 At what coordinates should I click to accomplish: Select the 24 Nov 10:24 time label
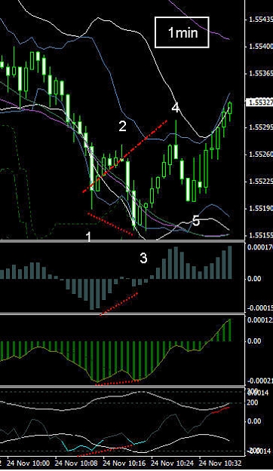[x=172, y=463]
